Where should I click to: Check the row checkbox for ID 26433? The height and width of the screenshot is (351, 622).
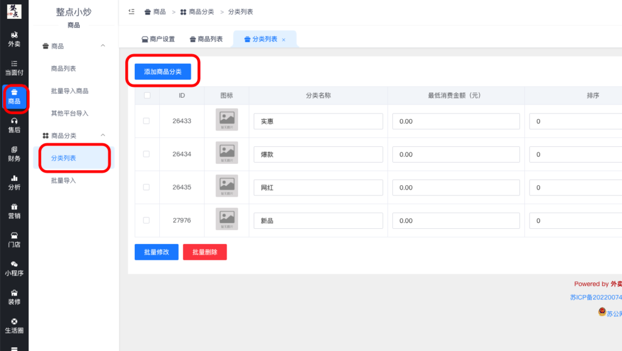click(146, 120)
